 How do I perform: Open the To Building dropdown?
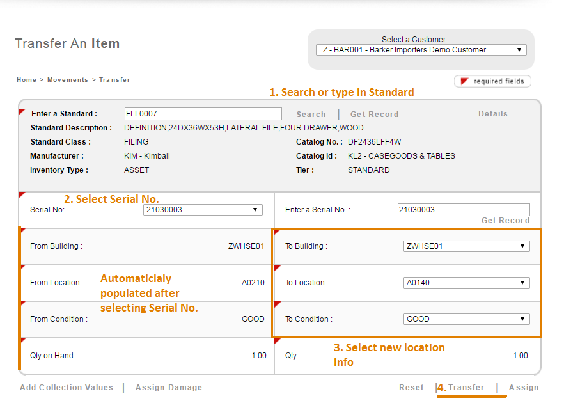point(466,246)
